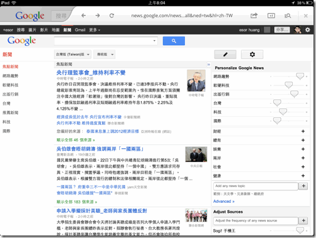
Task: Click the browser URL address bar
Action: (182, 16)
